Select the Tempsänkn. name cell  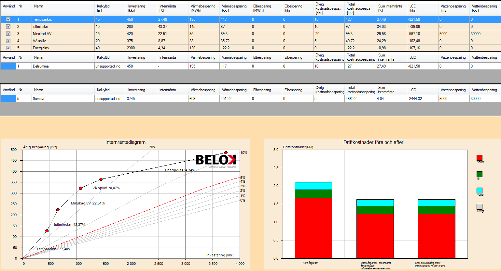tap(63, 19)
